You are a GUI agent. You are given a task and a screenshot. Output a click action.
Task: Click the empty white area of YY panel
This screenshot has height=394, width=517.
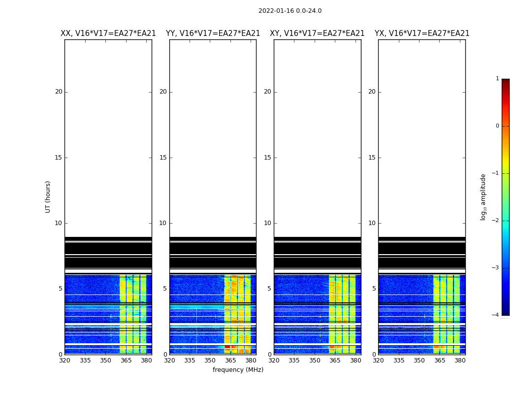[213, 138]
